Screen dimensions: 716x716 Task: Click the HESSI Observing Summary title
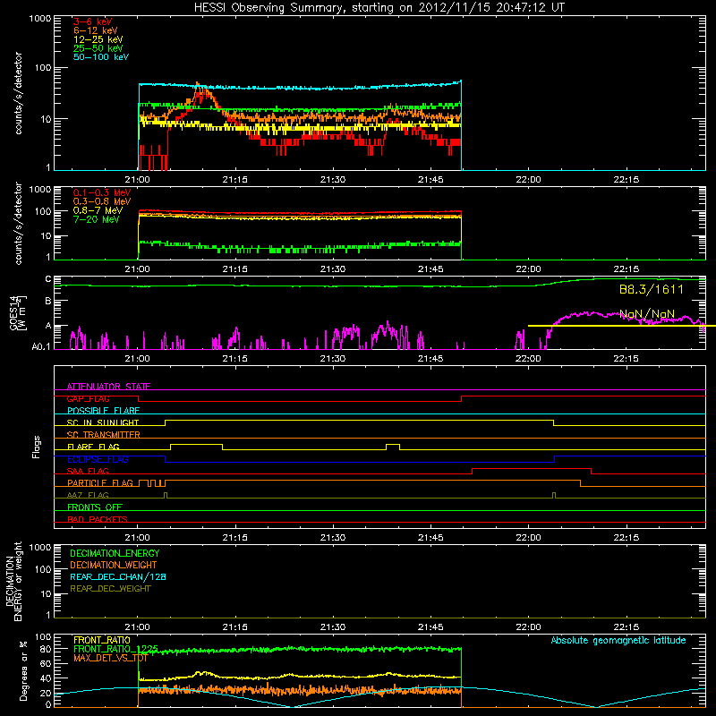379,8
